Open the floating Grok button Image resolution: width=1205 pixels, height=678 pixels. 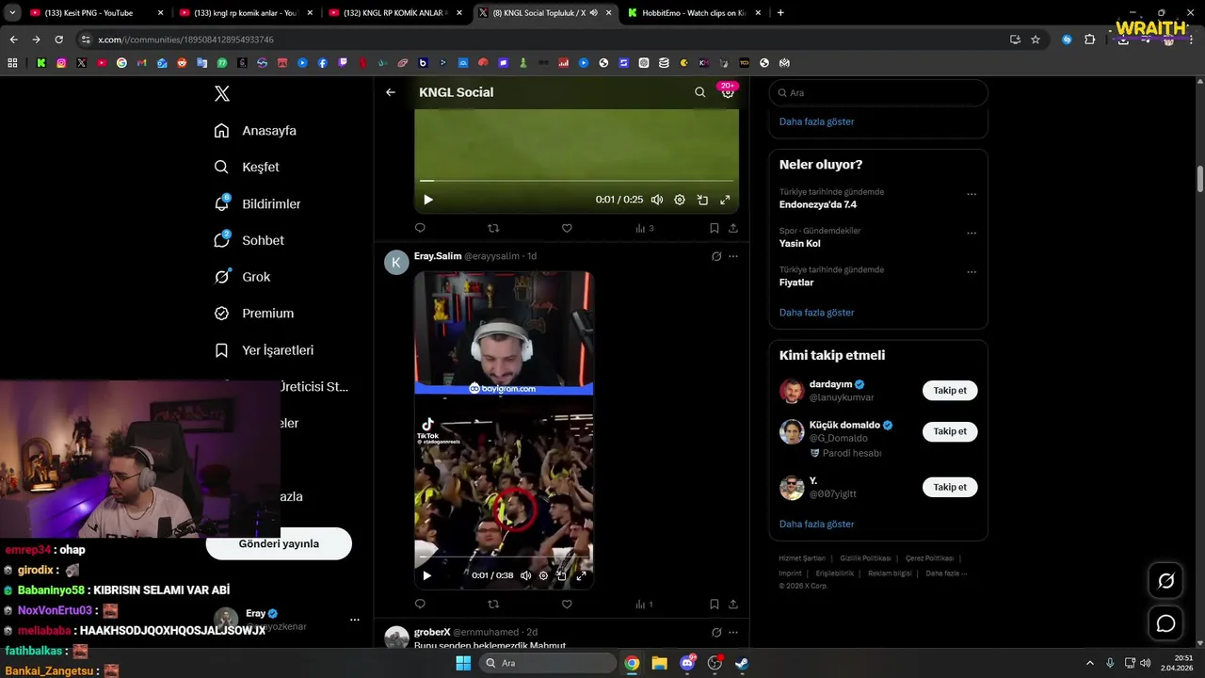(x=1165, y=581)
